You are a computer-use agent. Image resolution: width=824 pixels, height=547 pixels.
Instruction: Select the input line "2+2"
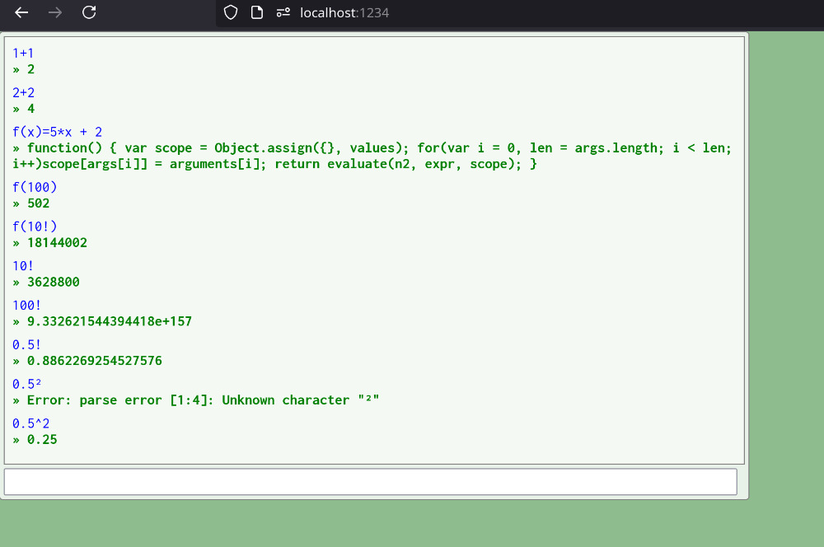coord(24,92)
